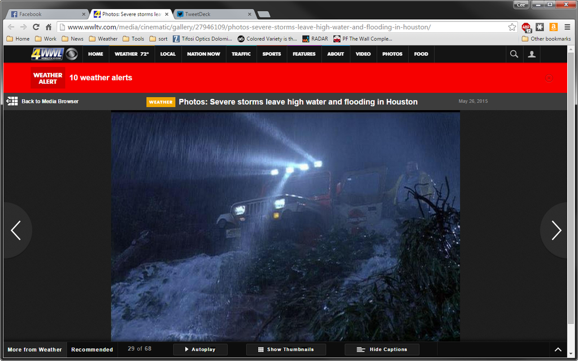Open the Chrome hamburger menu
This screenshot has width=578, height=361.
coord(567,27)
